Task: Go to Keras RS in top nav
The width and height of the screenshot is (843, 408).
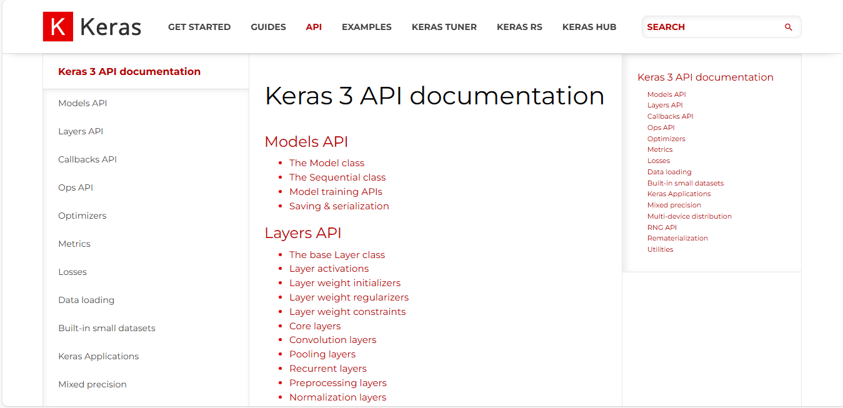Action: pyautogui.click(x=519, y=27)
